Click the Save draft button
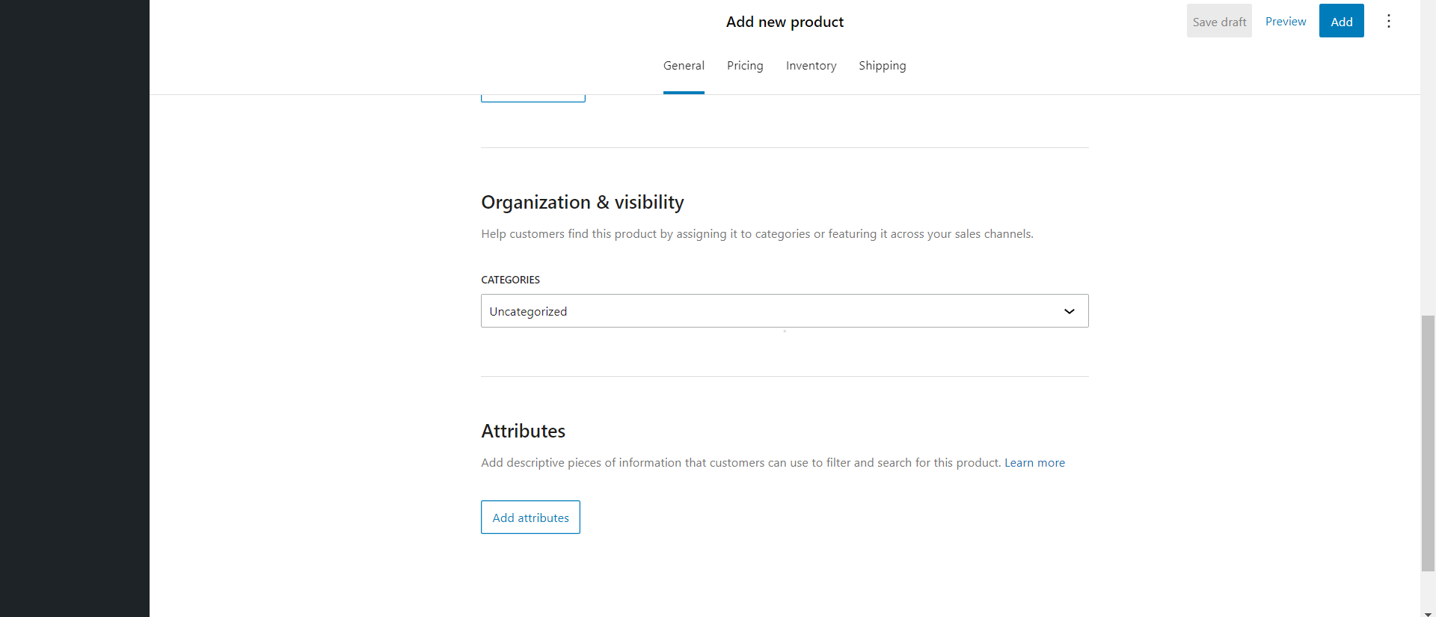Screen dimensions: 1436x617 (1219, 21)
